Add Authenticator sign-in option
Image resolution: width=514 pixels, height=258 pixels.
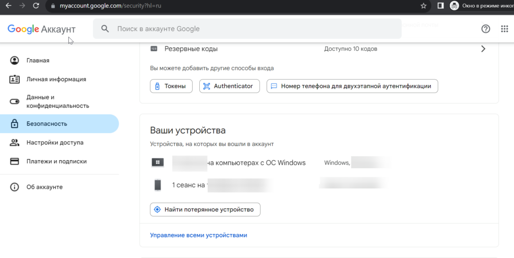(229, 86)
